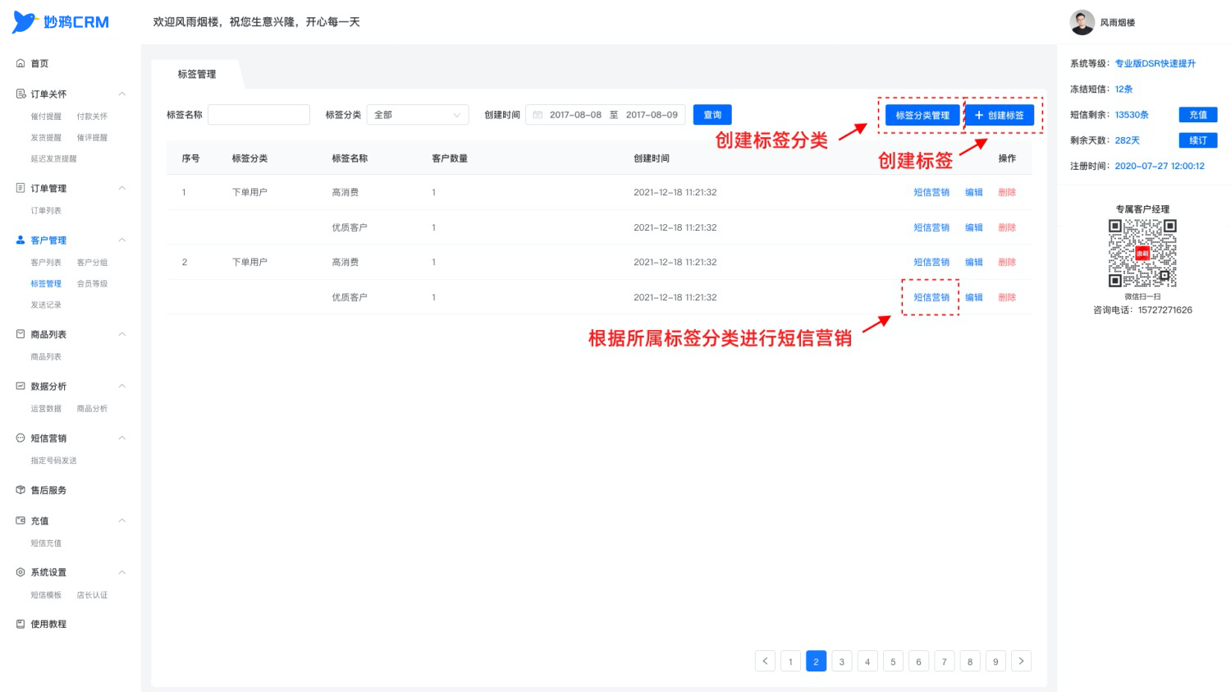The width and height of the screenshot is (1231, 692).
Task: Collapse the 订单管理 section chevron
Action: [122, 188]
